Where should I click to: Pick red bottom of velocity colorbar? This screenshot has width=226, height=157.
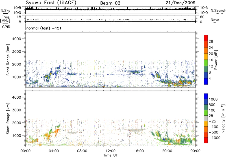click(206, 140)
